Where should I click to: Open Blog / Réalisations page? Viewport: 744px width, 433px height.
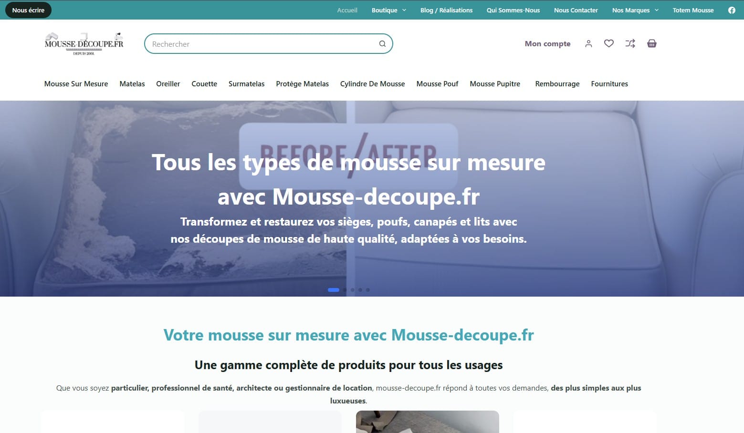(446, 10)
